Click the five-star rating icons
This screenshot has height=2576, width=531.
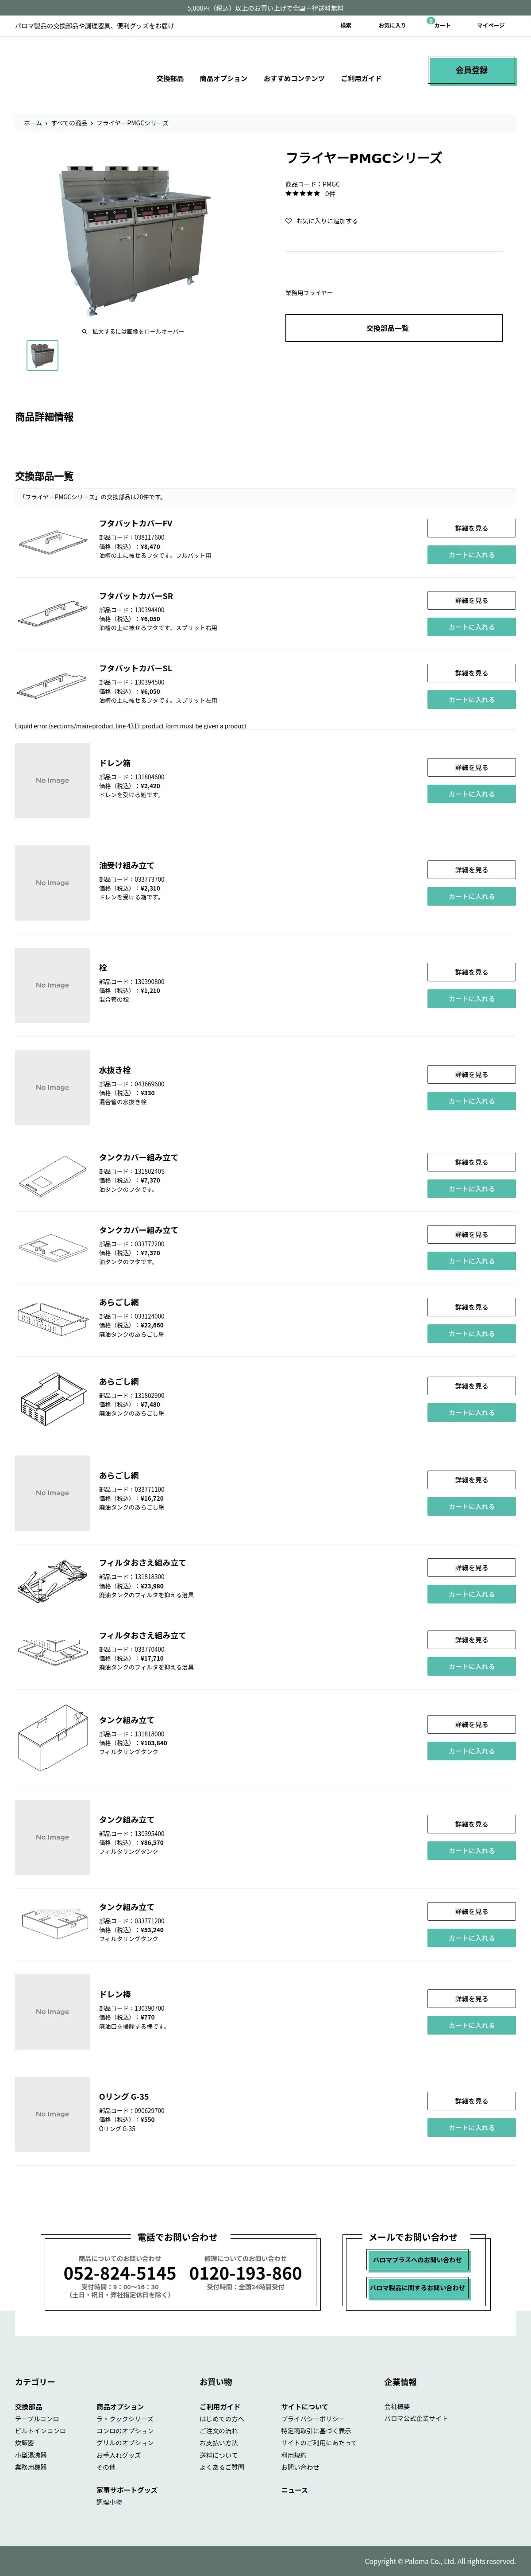pos(302,193)
